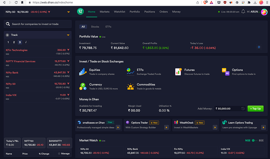
Task: Open the Currency coins icon
Action: click(83, 86)
